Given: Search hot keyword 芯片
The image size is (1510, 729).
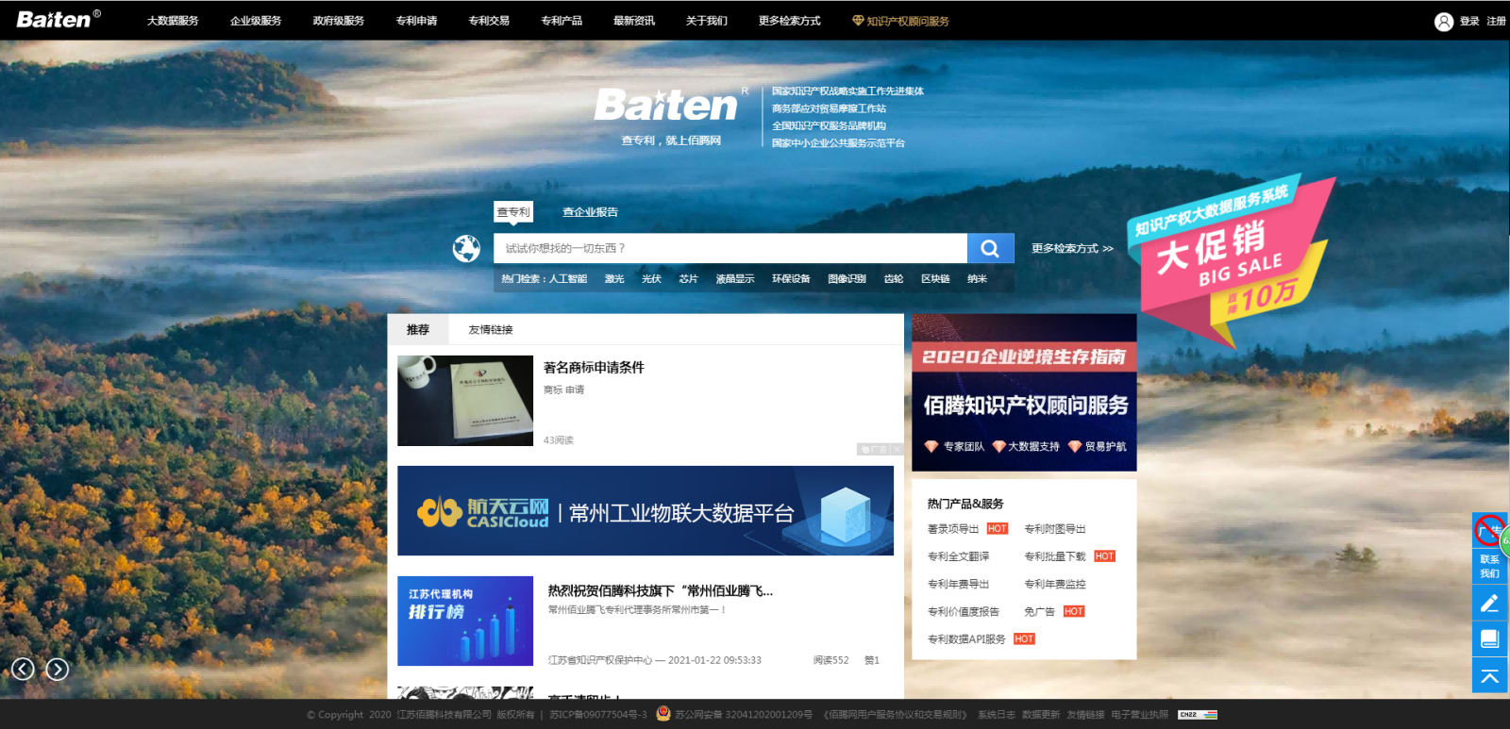Looking at the screenshot, I should [x=688, y=279].
